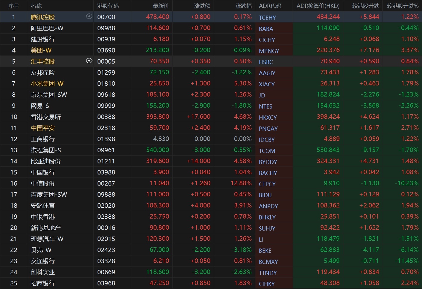Click the 港股代码 column header
This screenshot has height=289, width=422.
tap(108, 6)
